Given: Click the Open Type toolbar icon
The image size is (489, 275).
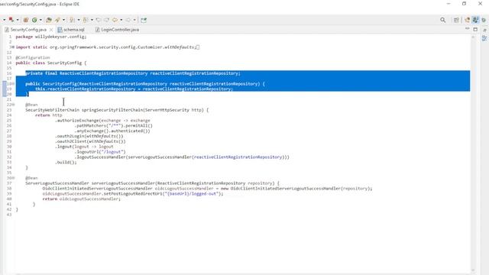Looking at the screenshot, I should pos(49,20).
